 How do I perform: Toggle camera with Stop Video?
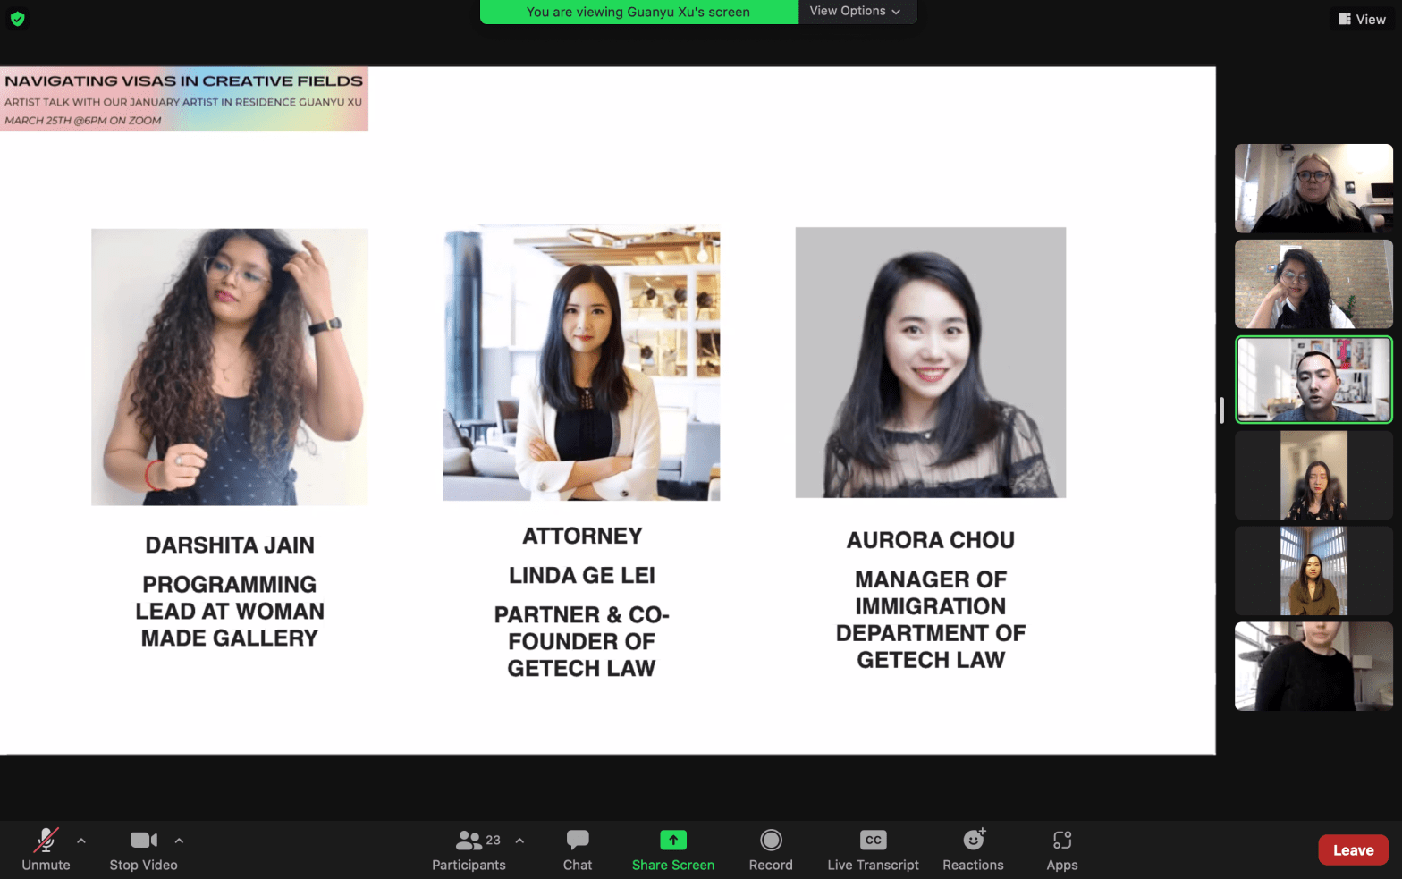coord(143,849)
